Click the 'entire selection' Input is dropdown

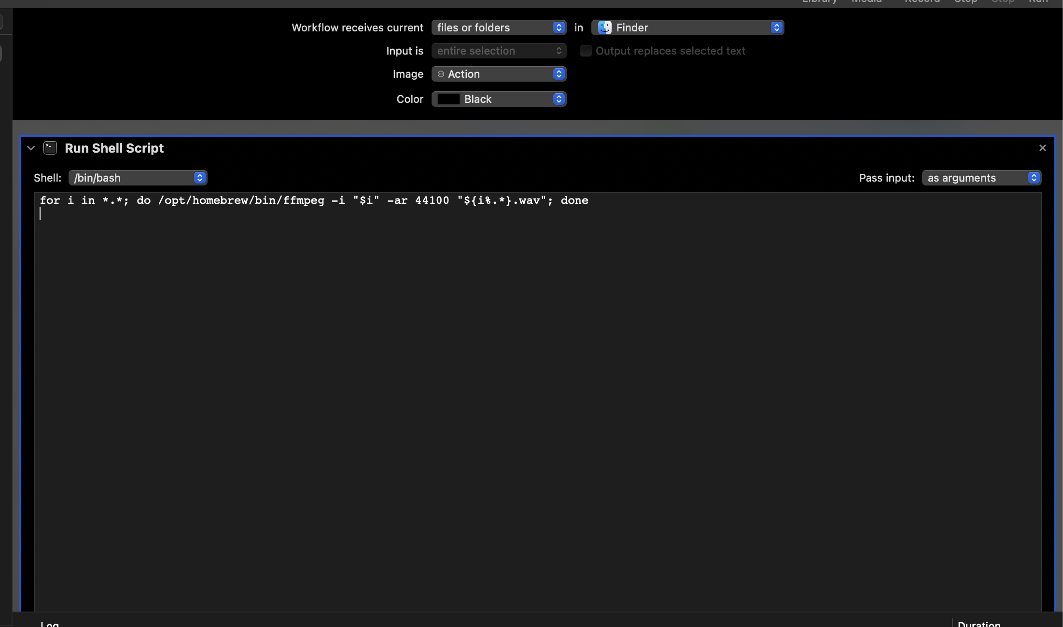point(499,51)
